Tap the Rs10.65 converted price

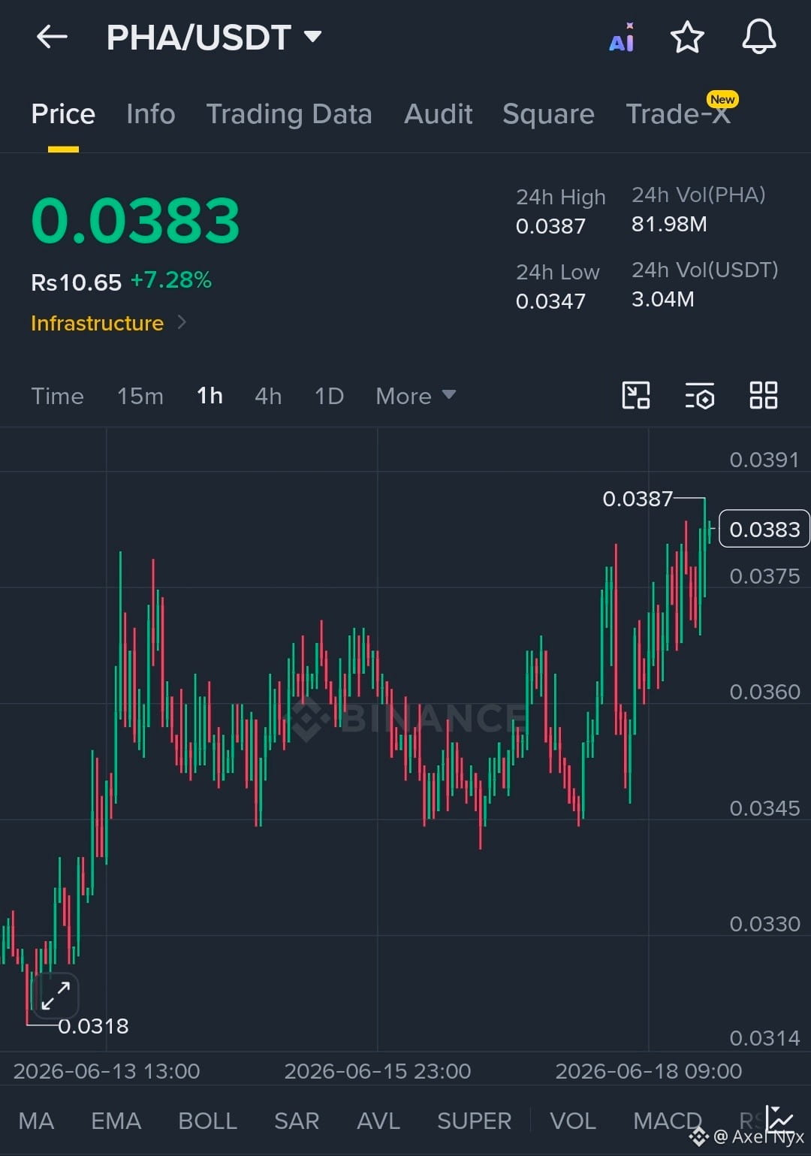coord(76,282)
